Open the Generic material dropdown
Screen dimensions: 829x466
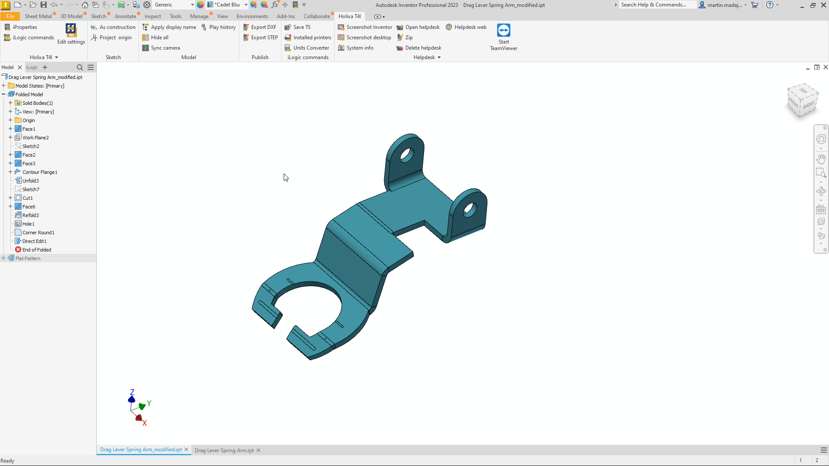click(192, 5)
